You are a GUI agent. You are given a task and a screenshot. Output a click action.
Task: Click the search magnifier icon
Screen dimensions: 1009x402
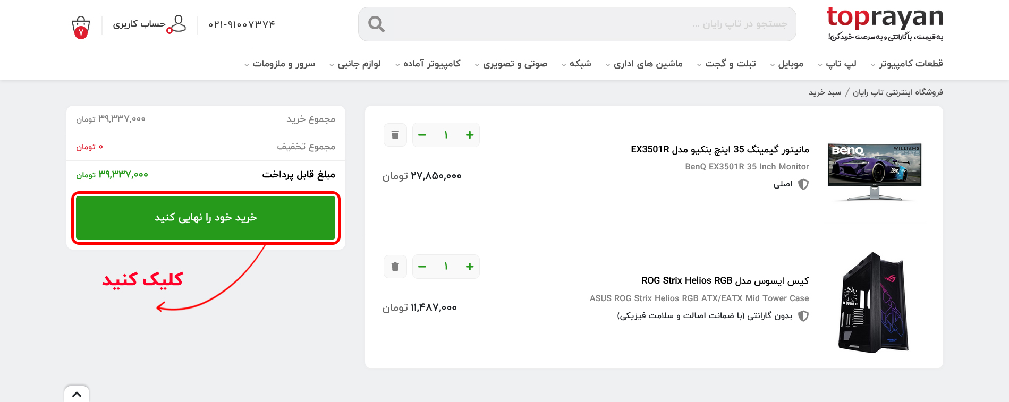pos(376,24)
